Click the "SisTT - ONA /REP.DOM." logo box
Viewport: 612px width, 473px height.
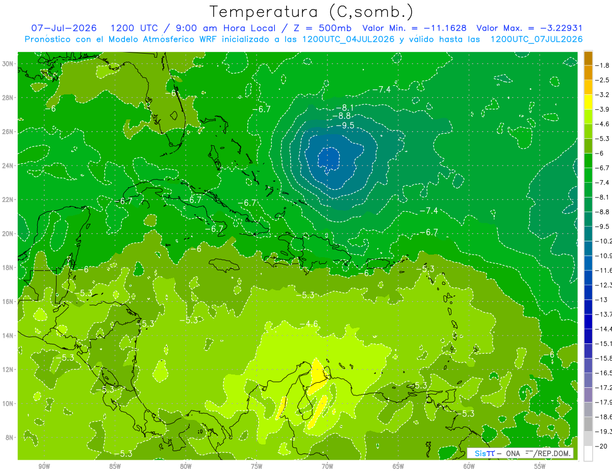(x=520, y=453)
